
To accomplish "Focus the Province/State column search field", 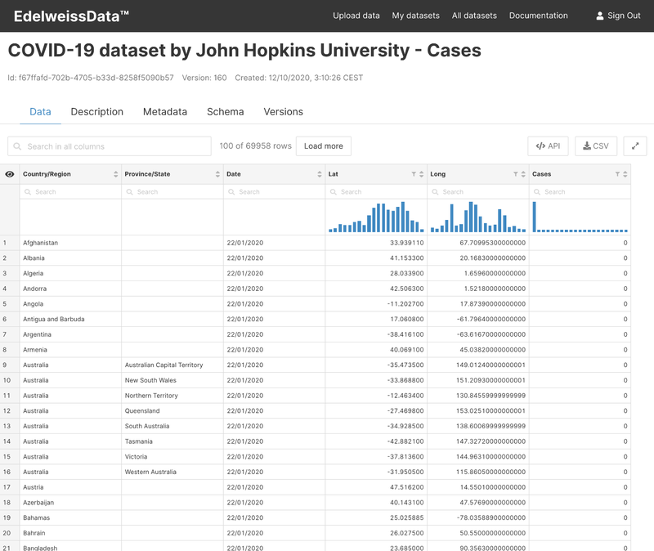I will click(172, 192).
